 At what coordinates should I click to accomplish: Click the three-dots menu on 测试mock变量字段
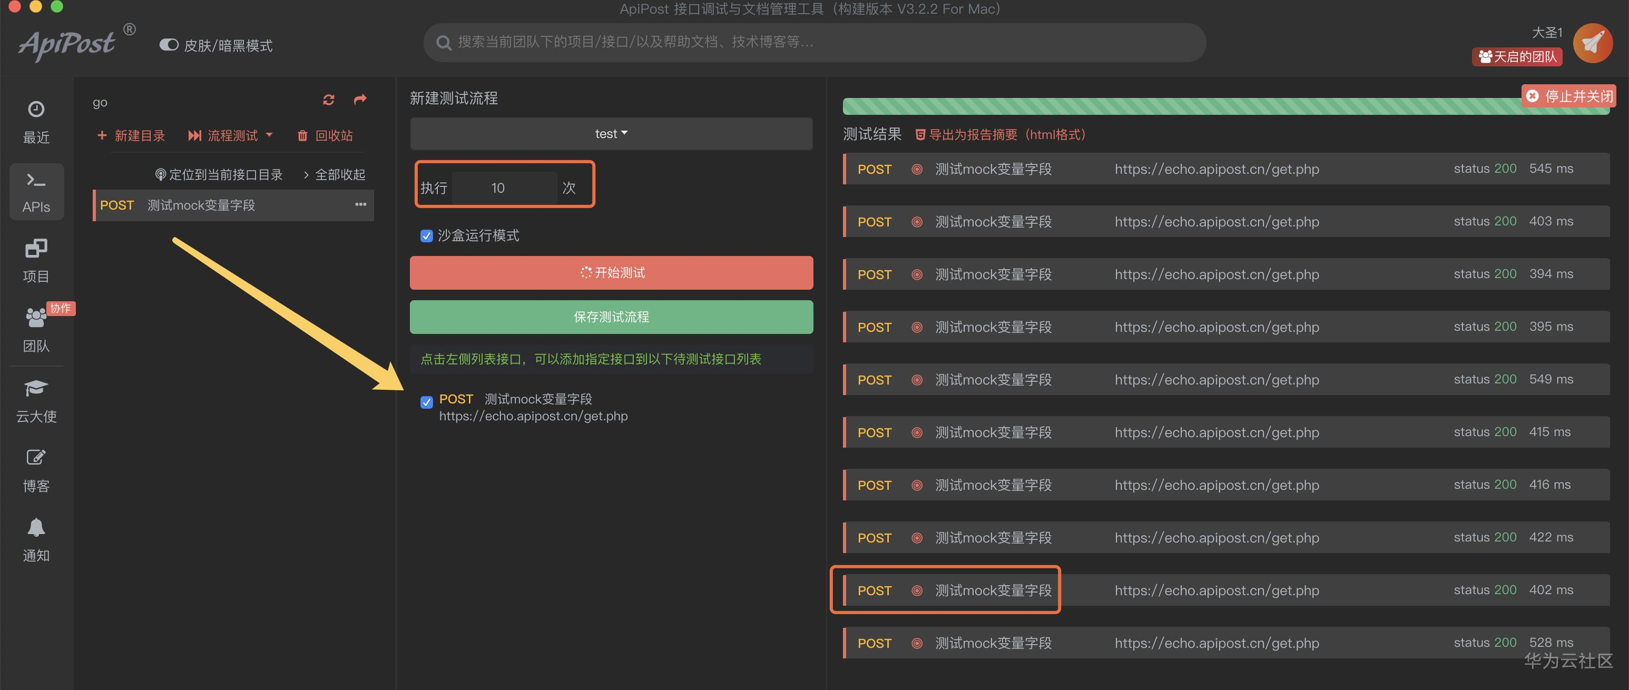point(360,204)
